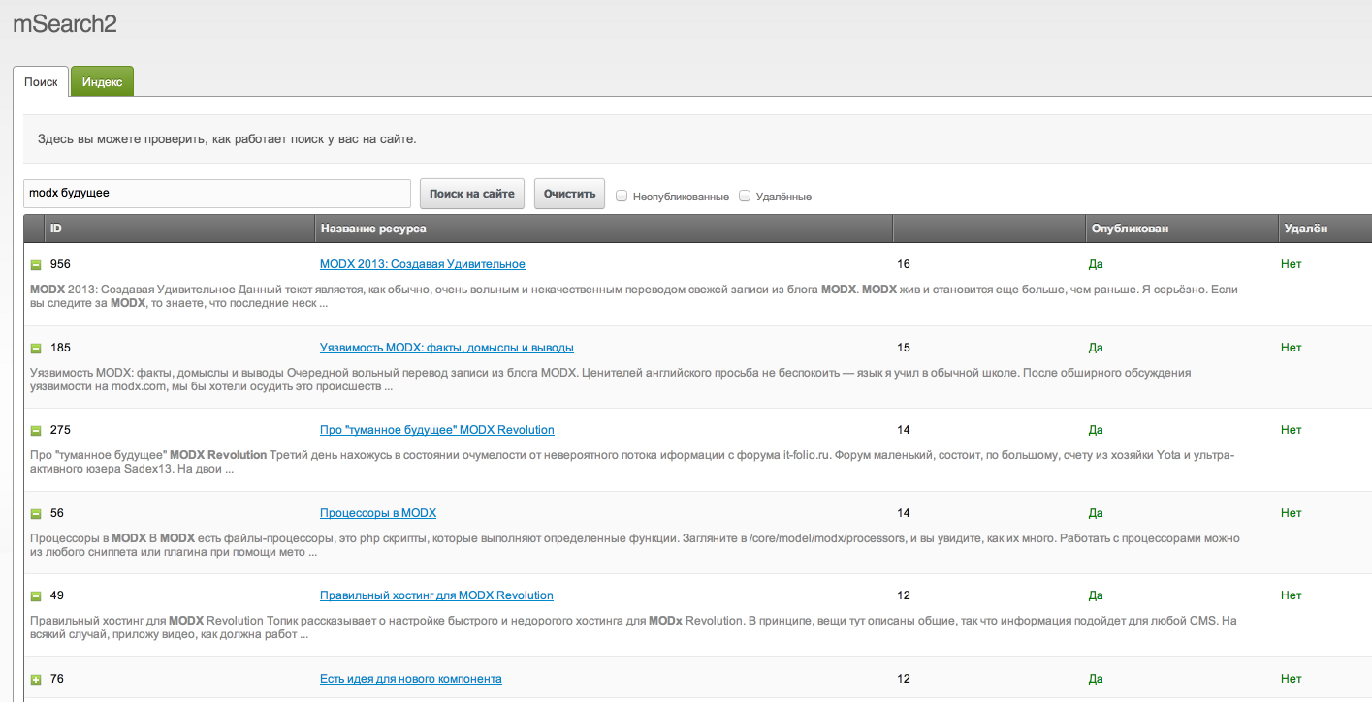Viewport: 1372px width, 702px height.
Task: Enable the Удалённые checkbox
Action: [745, 196]
